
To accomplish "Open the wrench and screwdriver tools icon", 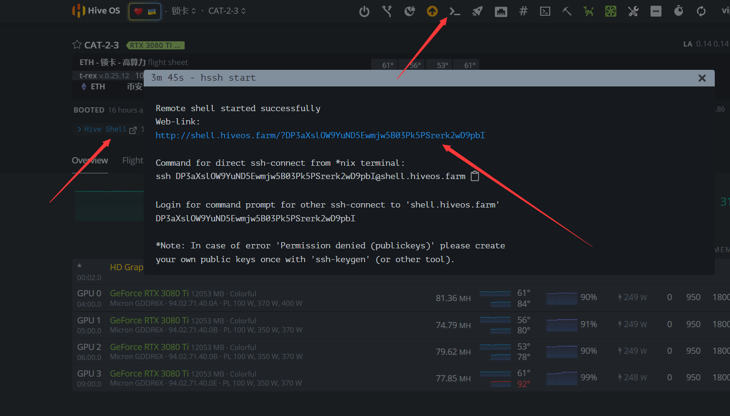I will pos(633,11).
